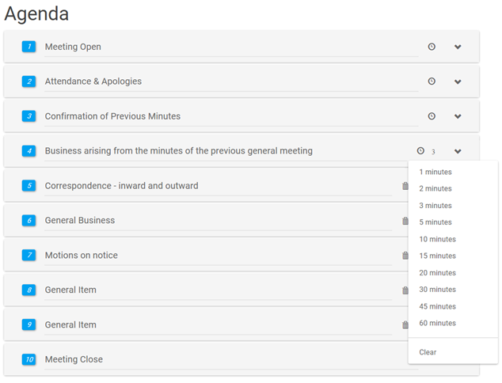The height and width of the screenshot is (383, 502).
Task: Delete the Correspondence agenda item
Action: pos(405,186)
